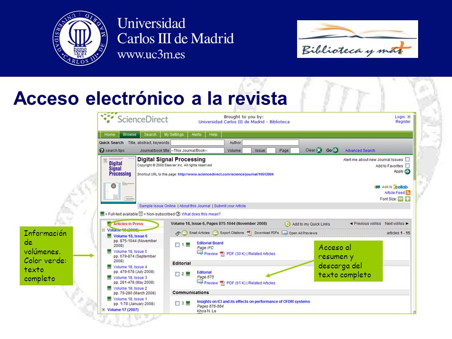The width and height of the screenshot is (452, 339).
Task: Open Insights on ICI OFDM systems article
Action: tap(253, 301)
